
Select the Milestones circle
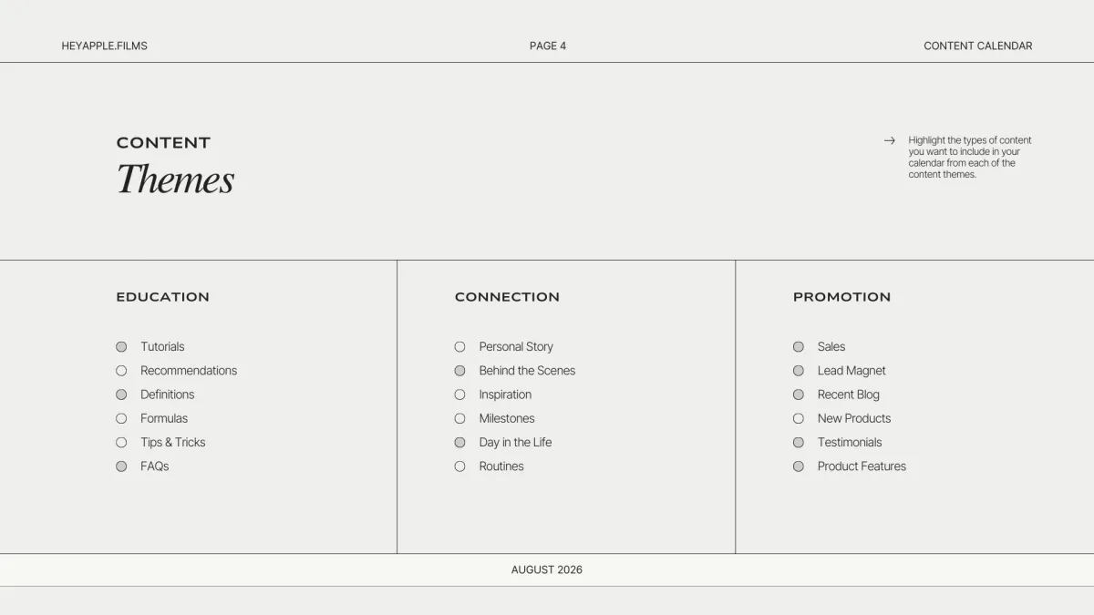459,418
